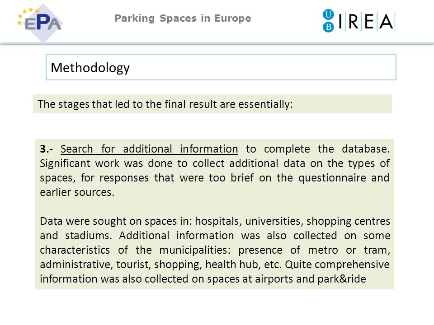Click the underlined 'Search for additional information' text

pyautogui.click(x=149, y=149)
